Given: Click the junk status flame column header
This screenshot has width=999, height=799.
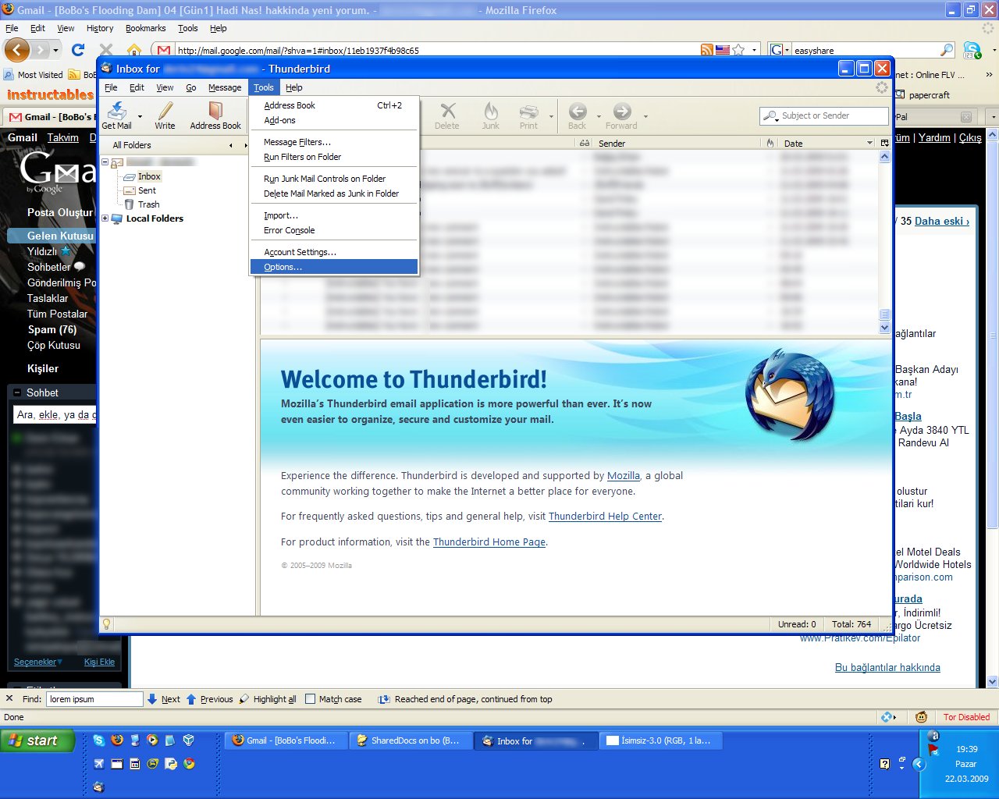Looking at the screenshot, I should 770,144.
